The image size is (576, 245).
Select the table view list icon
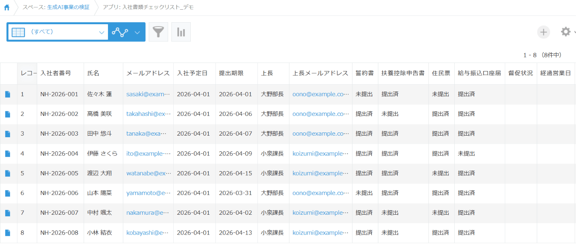[x=18, y=32]
